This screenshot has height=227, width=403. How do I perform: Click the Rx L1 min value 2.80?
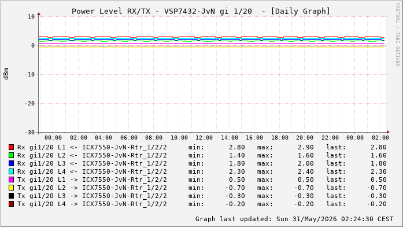tap(236, 147)
